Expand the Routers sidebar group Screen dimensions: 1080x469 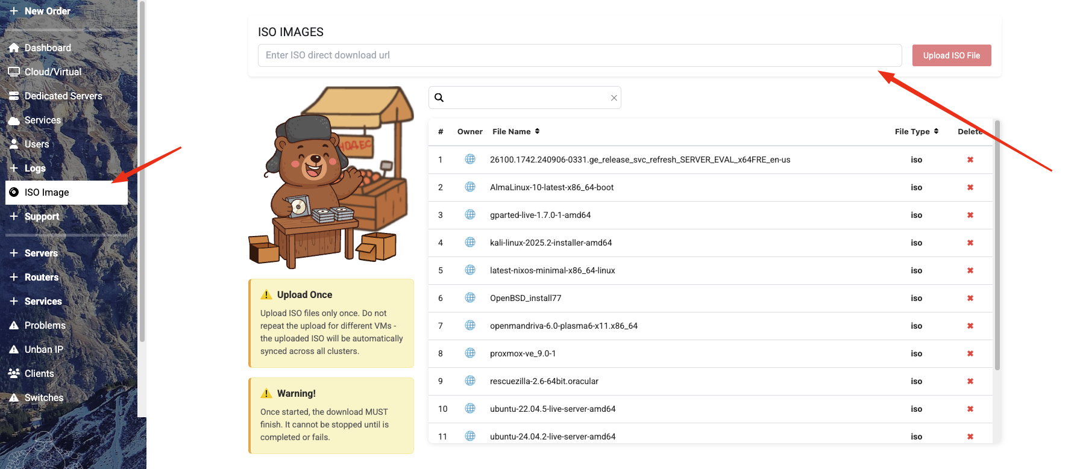(x=41, y=277)
